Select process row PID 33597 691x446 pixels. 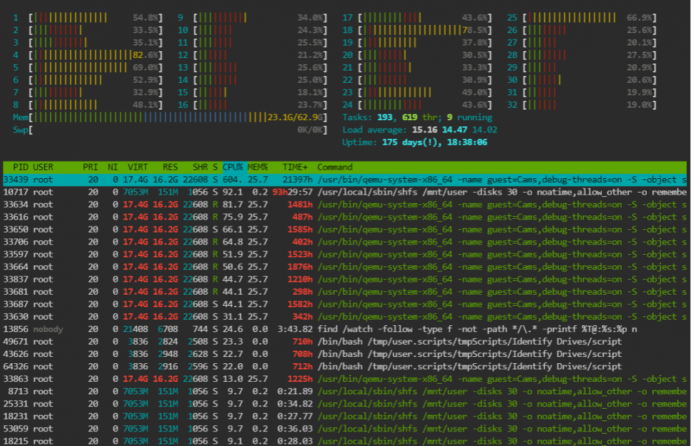pos(345,255)
